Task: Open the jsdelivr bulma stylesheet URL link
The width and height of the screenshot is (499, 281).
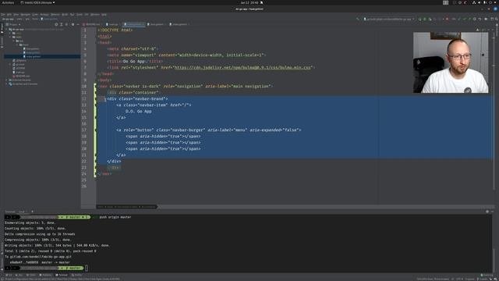Action: (242, 68)
